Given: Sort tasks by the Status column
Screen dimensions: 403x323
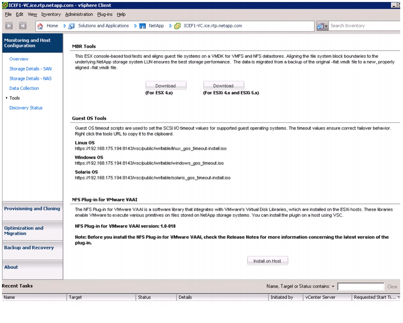Looking at the screenshot, I should coord(156,297).
